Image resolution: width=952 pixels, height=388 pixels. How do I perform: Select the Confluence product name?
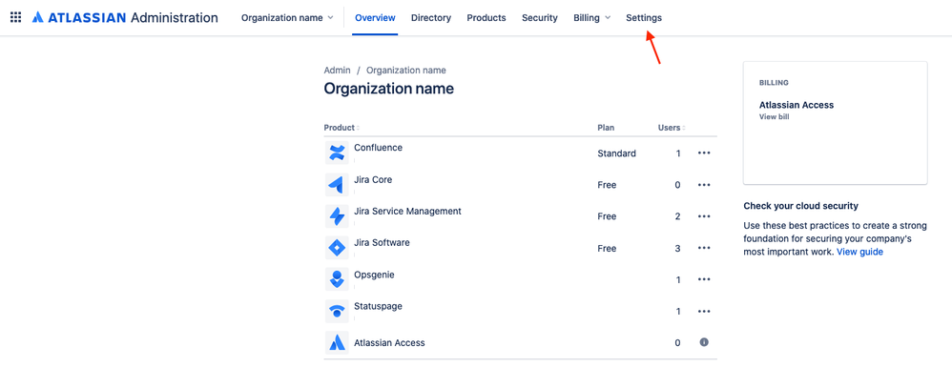coord(379,148)
